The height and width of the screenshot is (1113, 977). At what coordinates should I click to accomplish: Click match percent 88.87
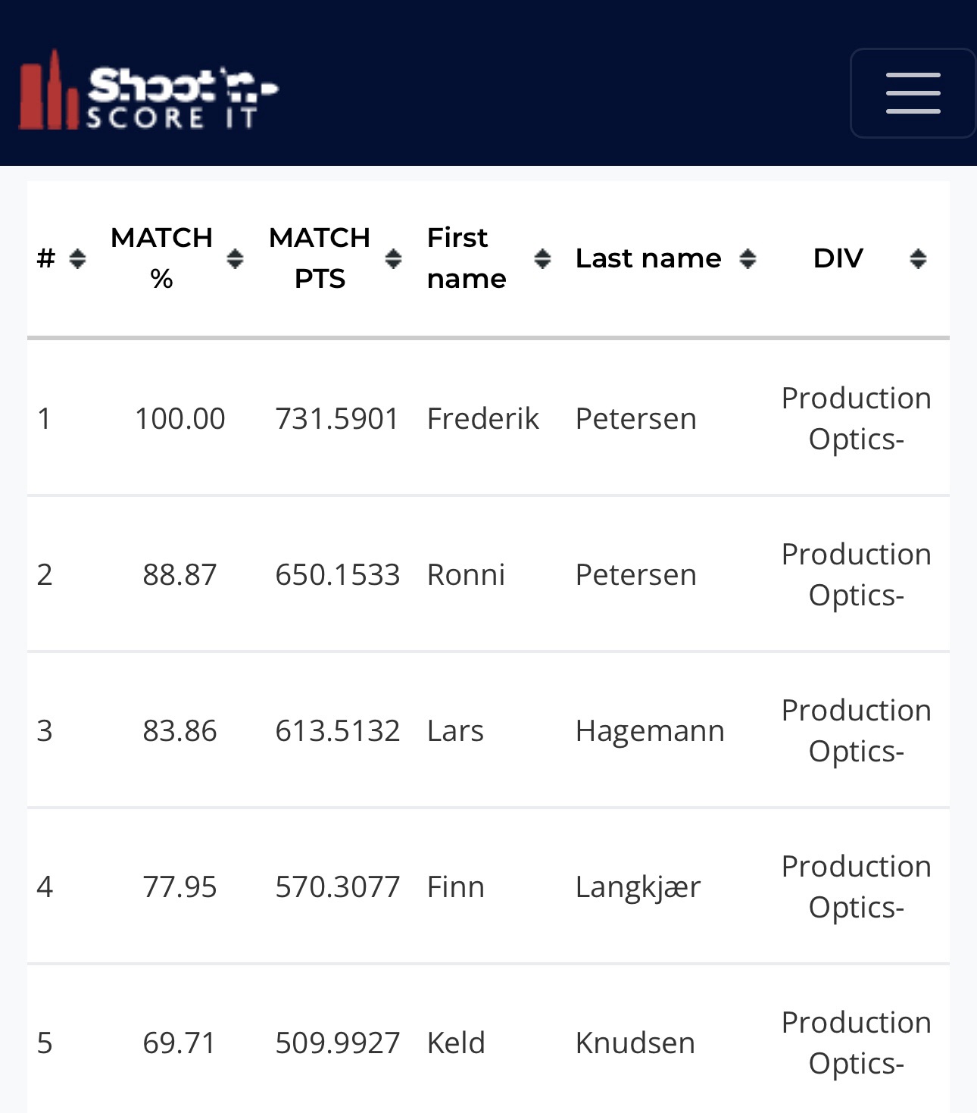coord(179,574)
